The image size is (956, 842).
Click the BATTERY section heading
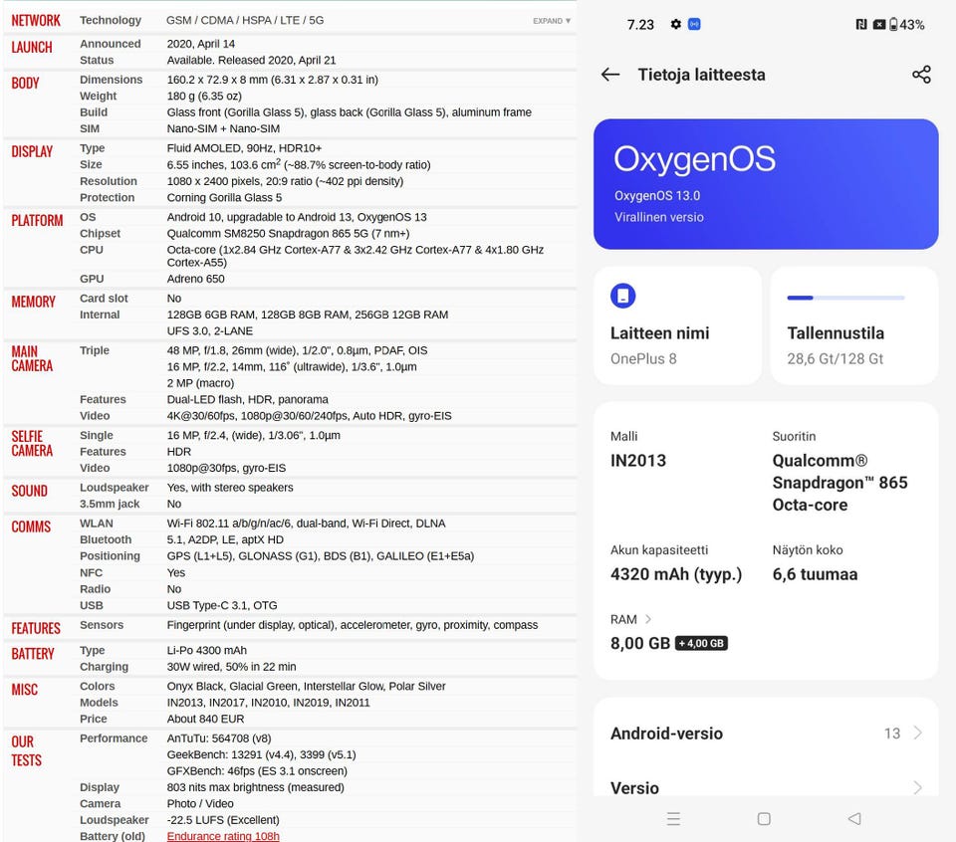[x=33, y=654]
